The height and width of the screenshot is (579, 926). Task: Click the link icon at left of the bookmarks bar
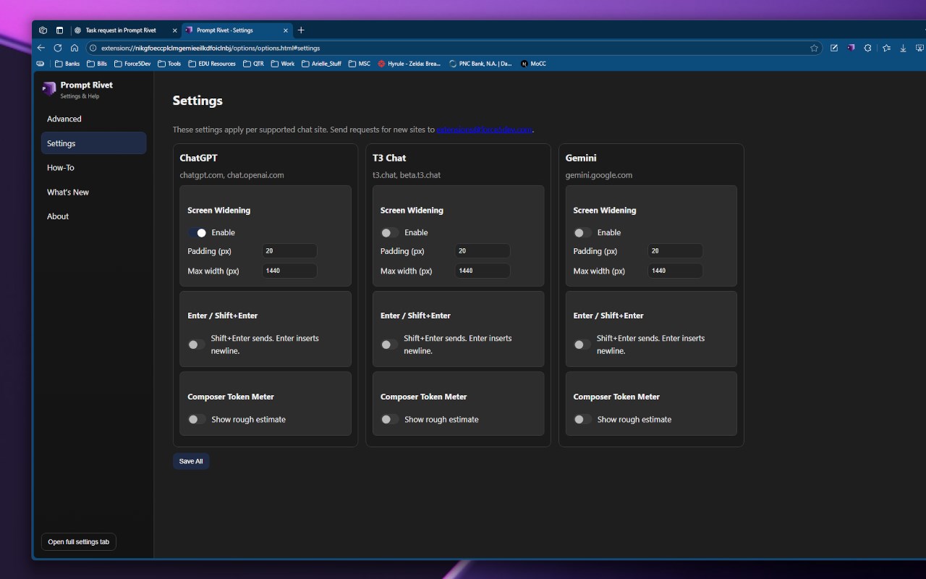pos(41,64)
